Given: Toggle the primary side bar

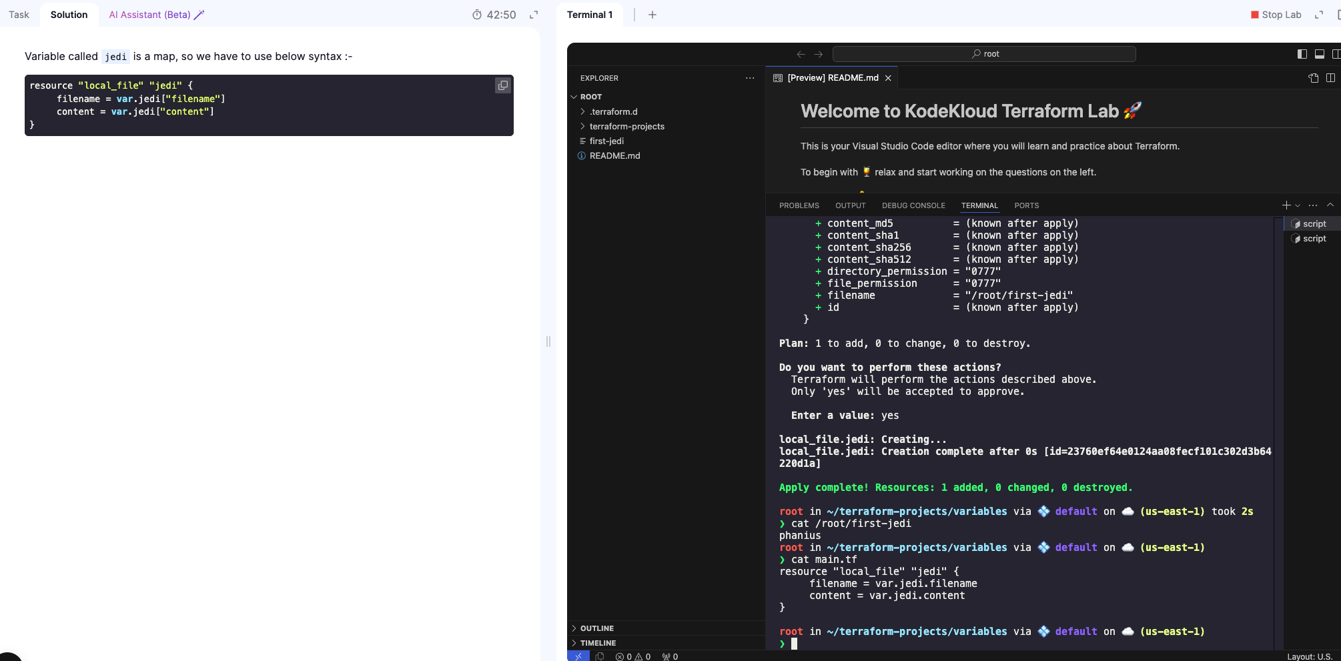Looking at the screenshot, I should [1302, 54].
